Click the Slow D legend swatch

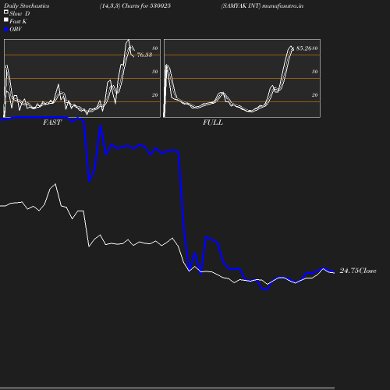point(6,12)
